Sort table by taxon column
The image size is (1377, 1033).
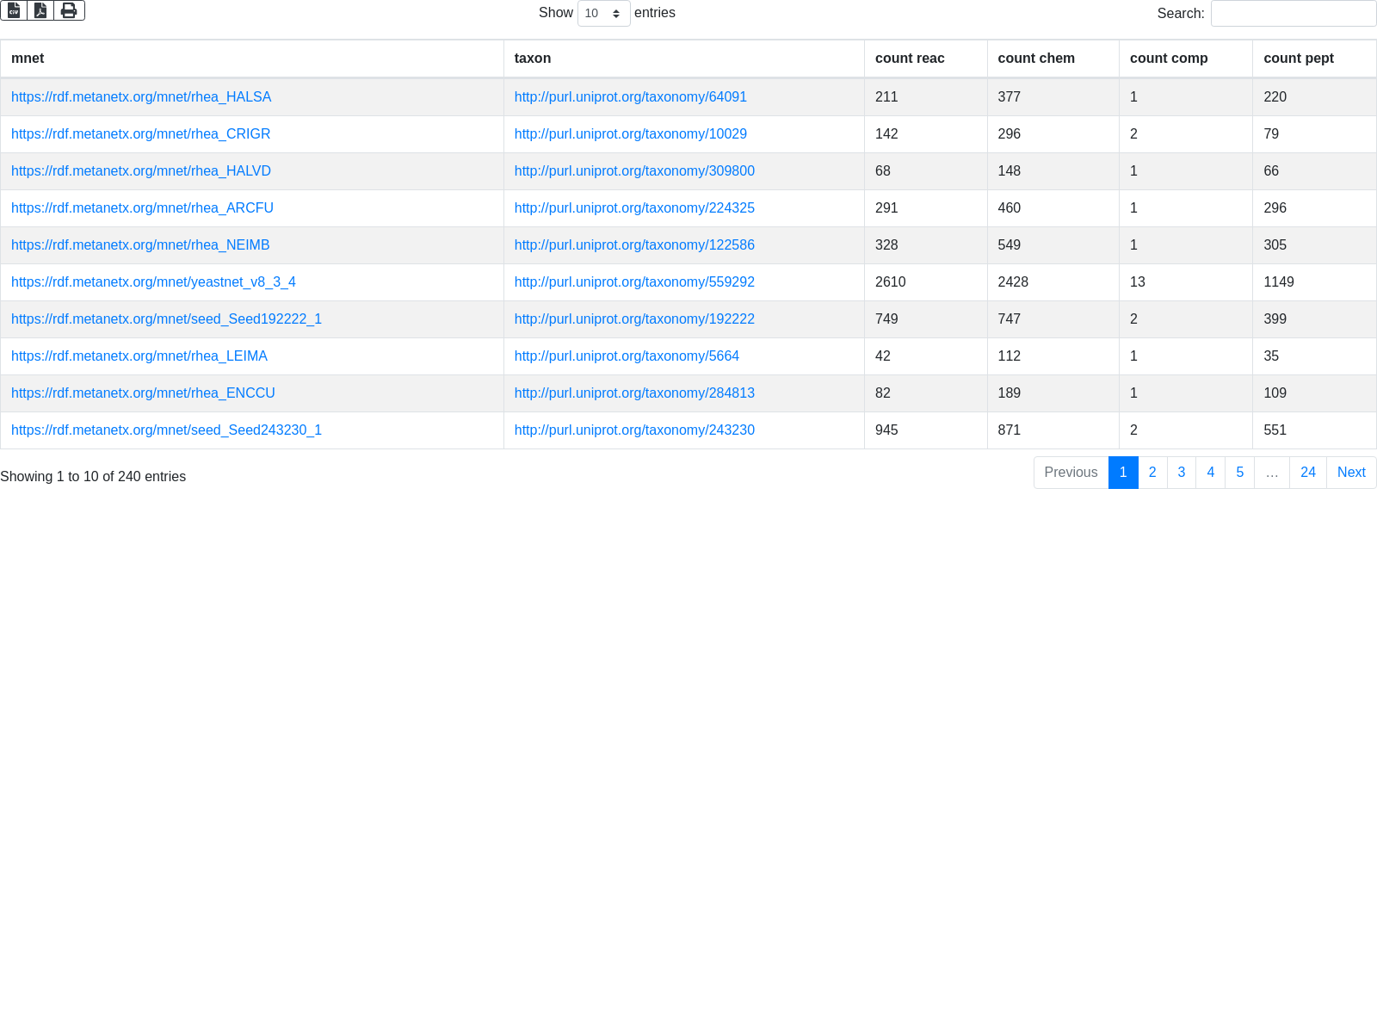pos(533,59)
